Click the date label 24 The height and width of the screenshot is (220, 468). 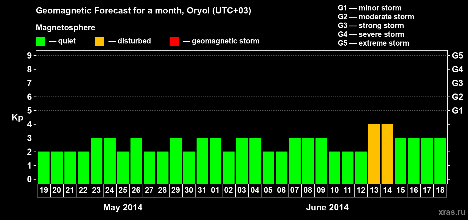[x=110, y=190]
